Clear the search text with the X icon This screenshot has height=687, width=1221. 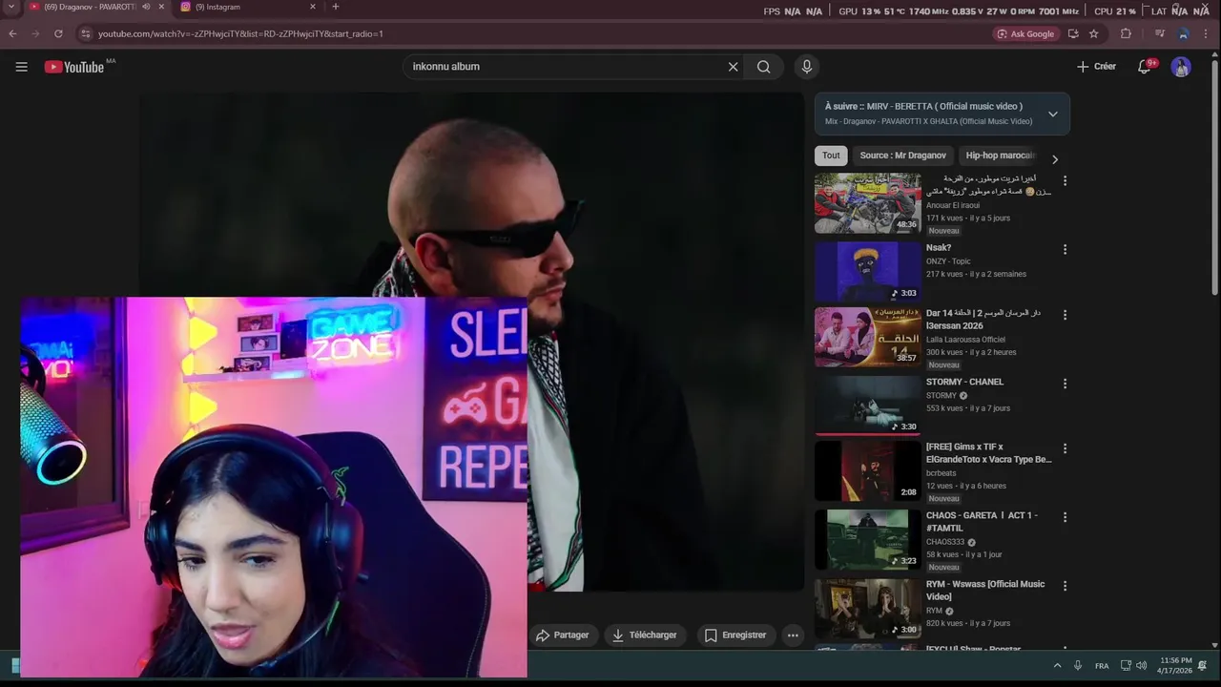click(x=733, y=67)
